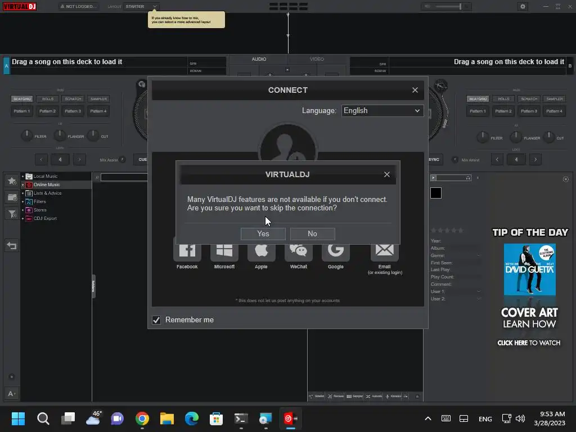This screenshot has height=432, width=576.
Task: Click No to return to login
Action: tap(312, 233)
